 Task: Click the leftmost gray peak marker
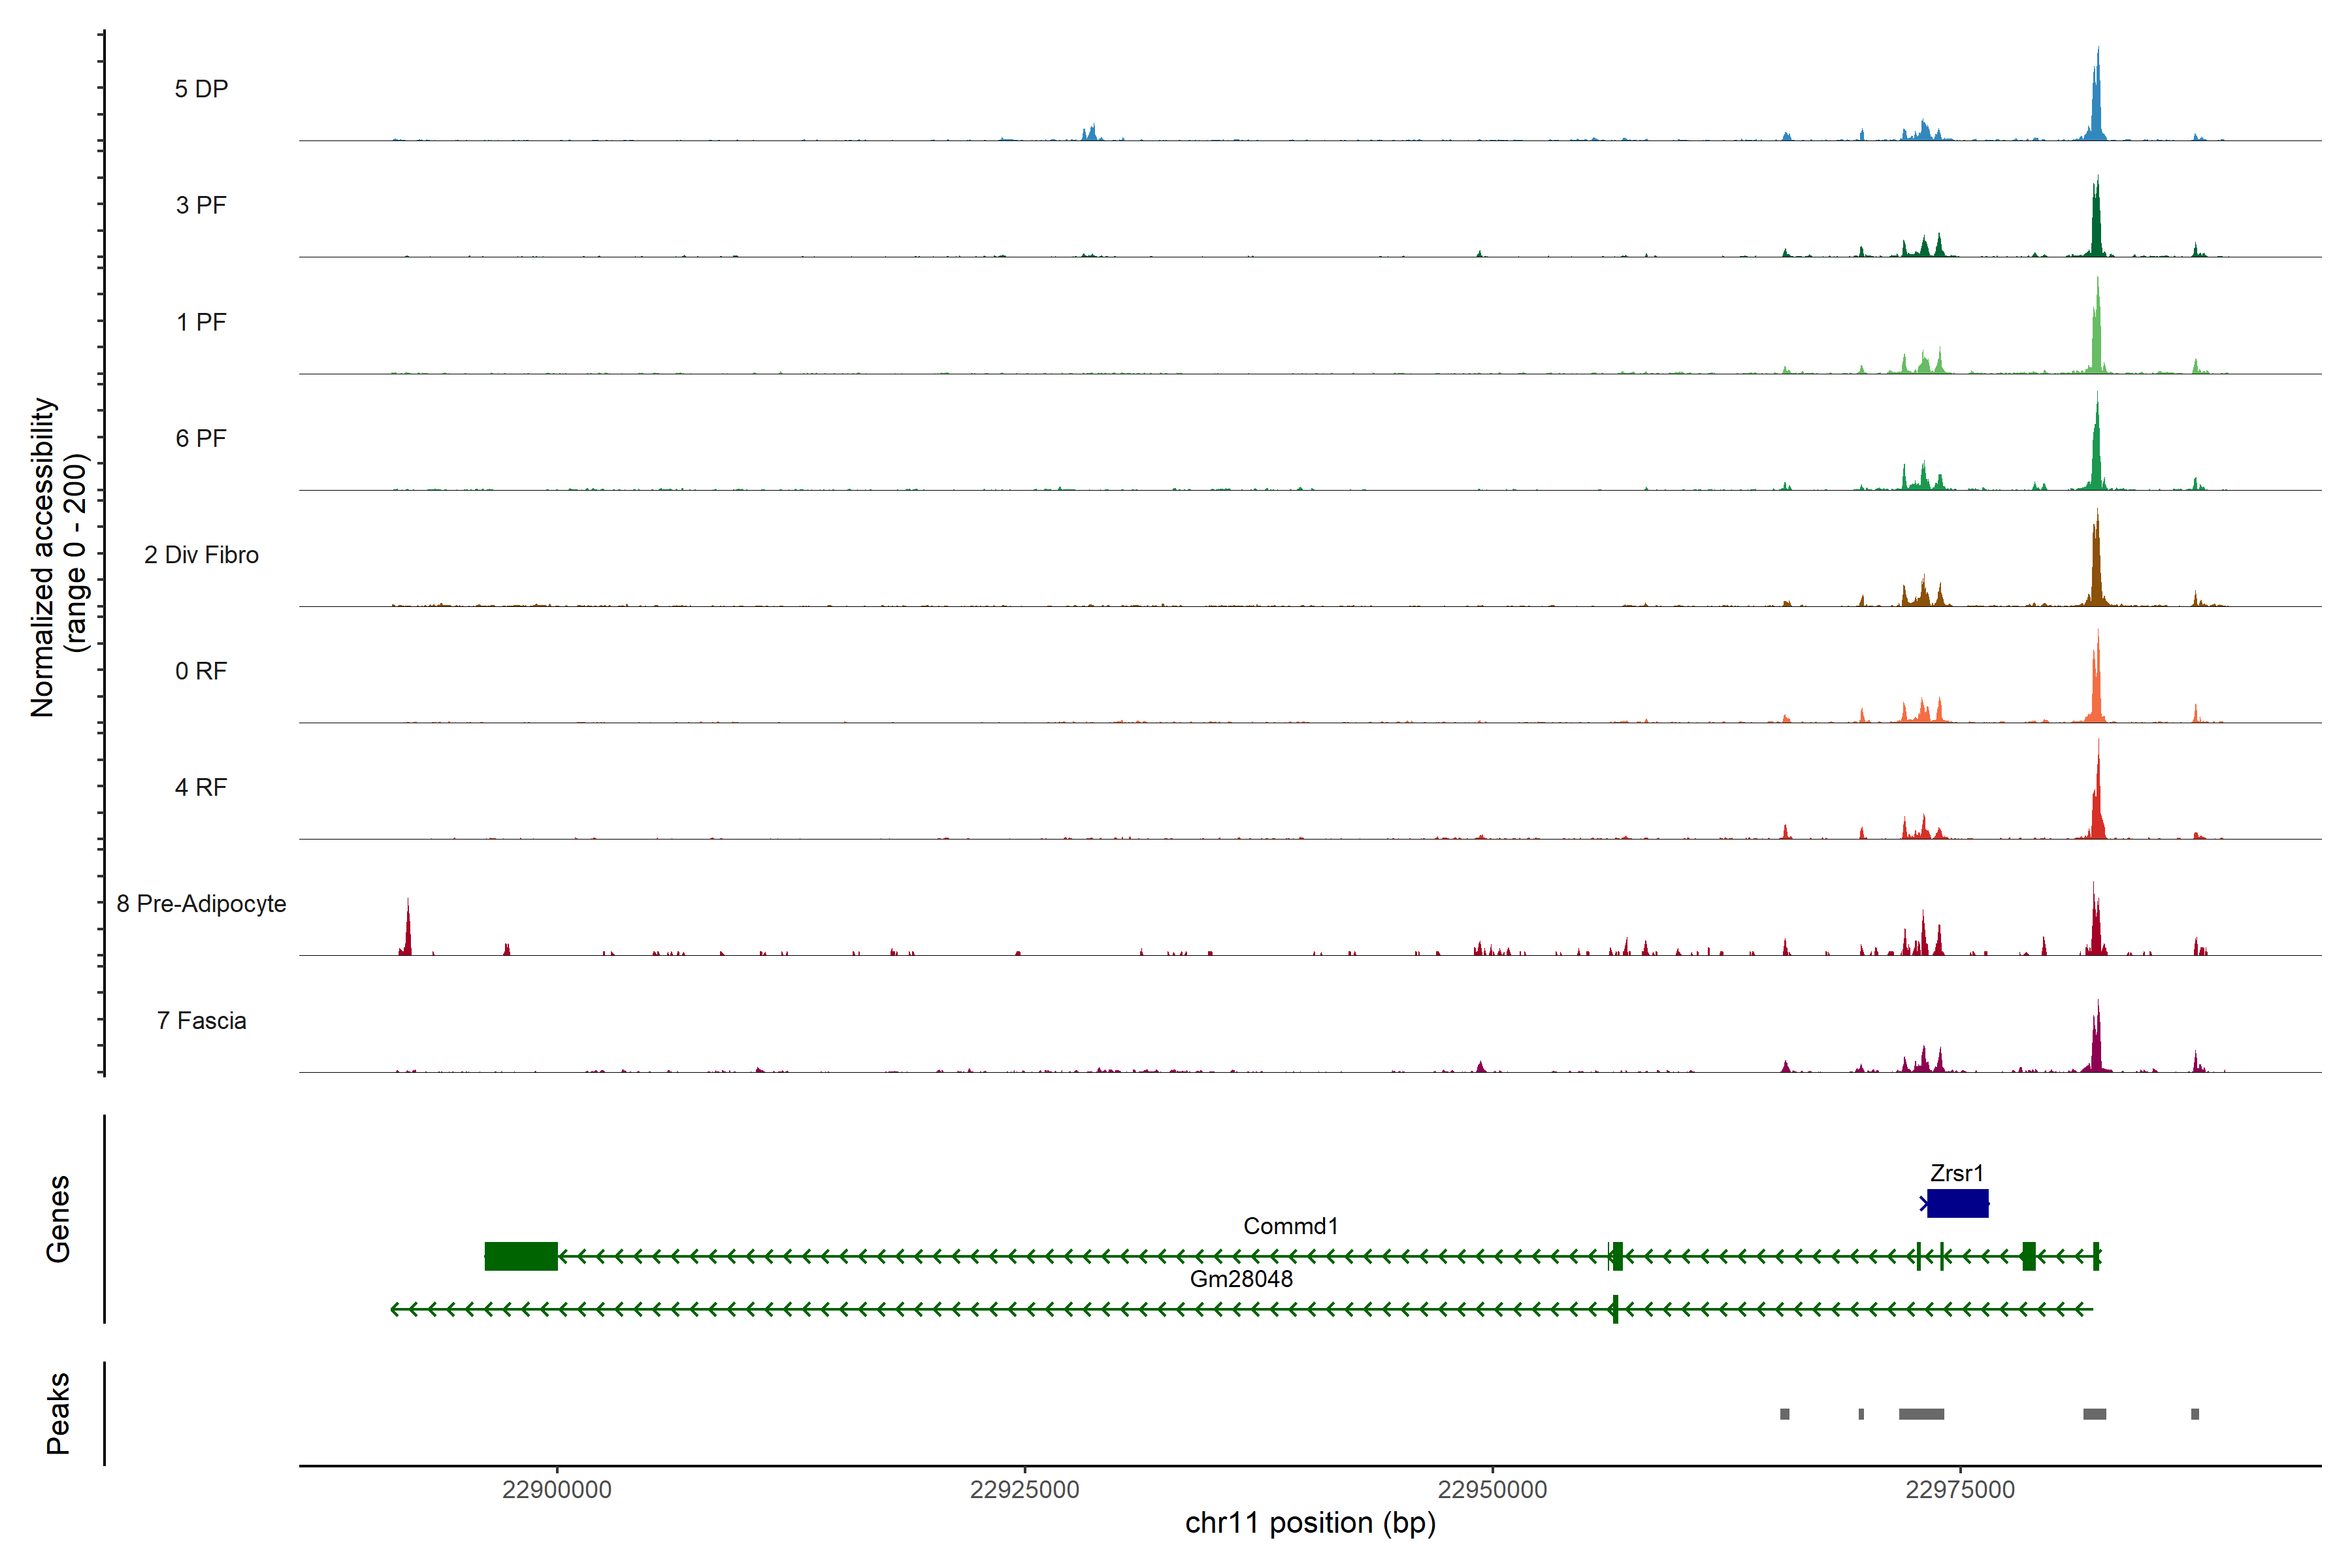[1785, 1414]
